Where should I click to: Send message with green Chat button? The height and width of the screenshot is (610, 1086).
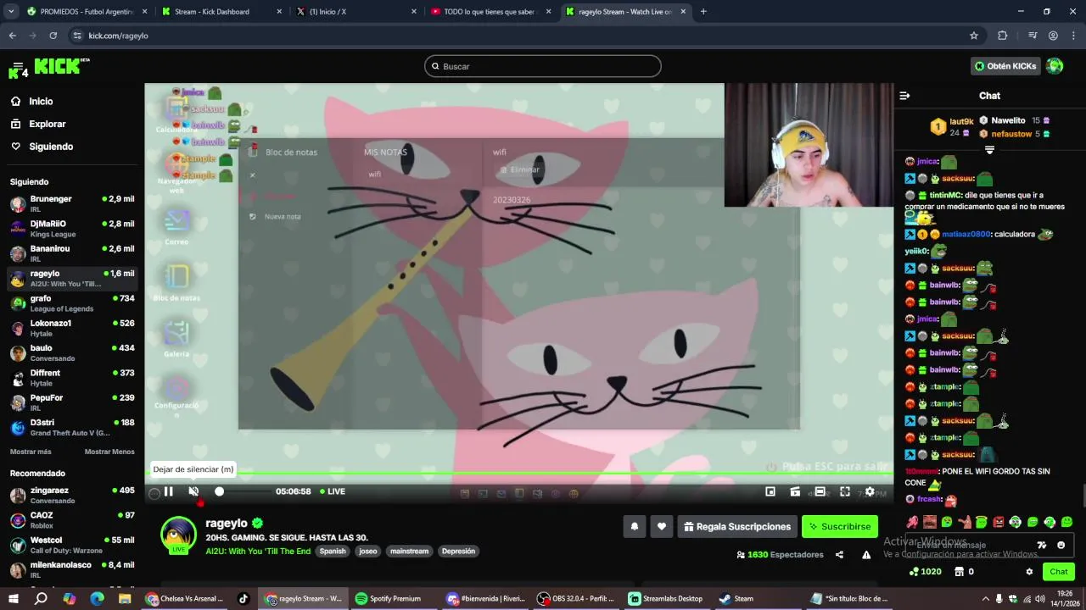click(1058, 572)
